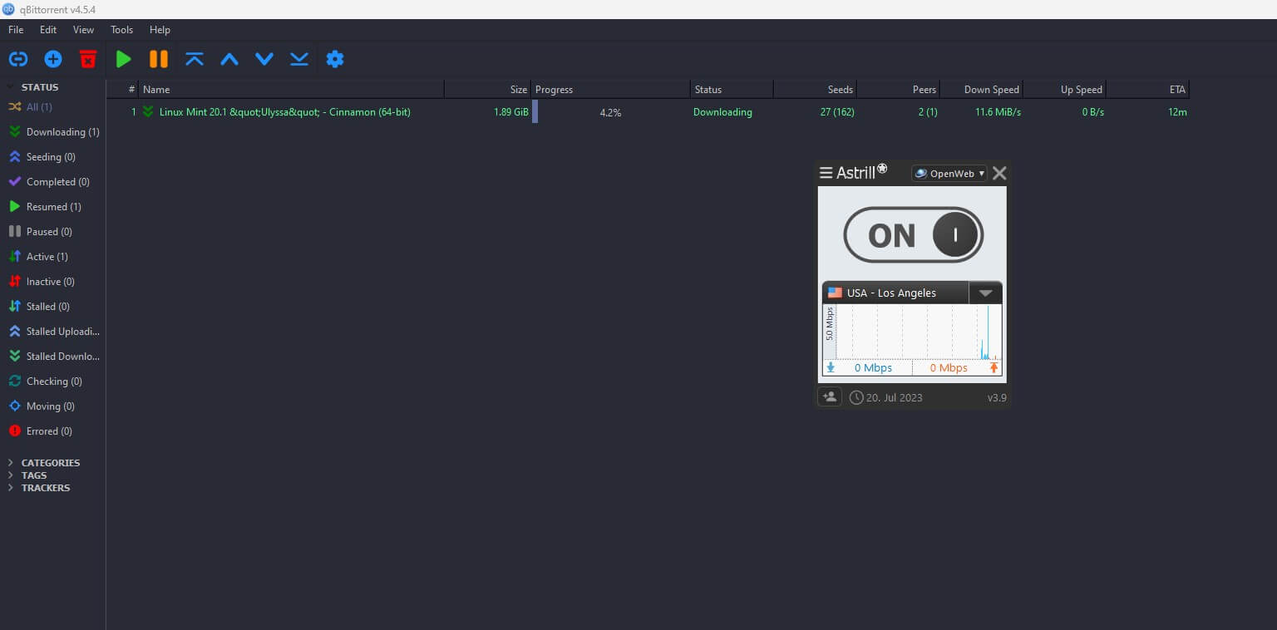The height and width of the screenshot is (630, 1277).
Task: Click the 1.89 GiB size cell
Action: tap(511, 112)
